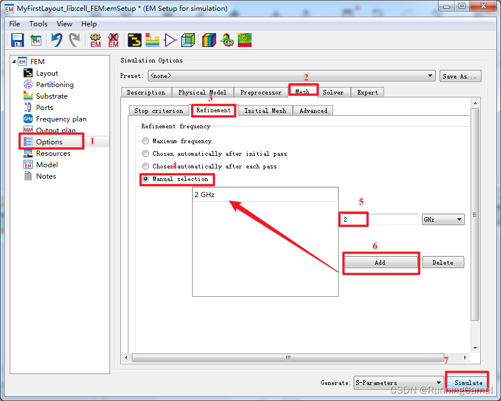Click the 3D cube preview icon

coord(188,40)
